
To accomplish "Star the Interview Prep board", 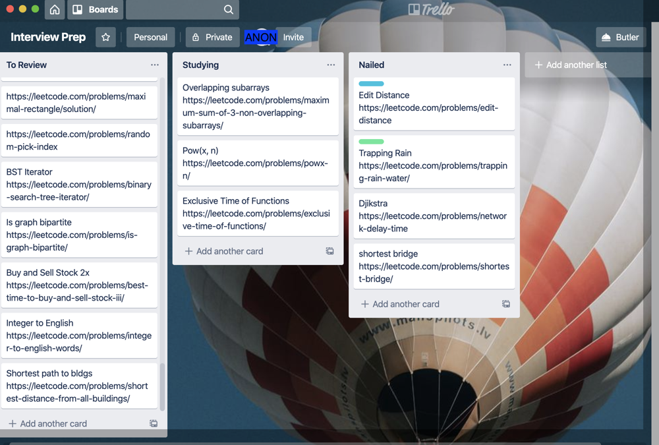I will point(105,38).
